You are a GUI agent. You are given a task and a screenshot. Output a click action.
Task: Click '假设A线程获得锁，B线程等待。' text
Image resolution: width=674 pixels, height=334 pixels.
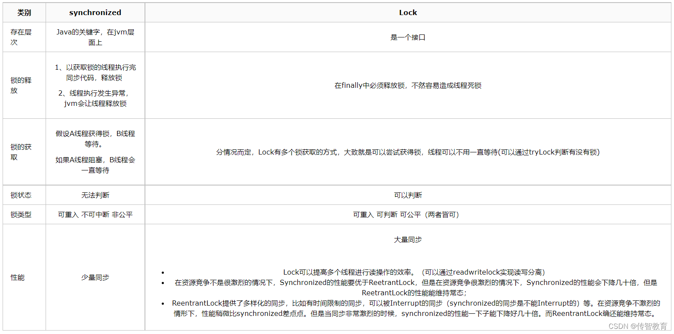point(95,139)
